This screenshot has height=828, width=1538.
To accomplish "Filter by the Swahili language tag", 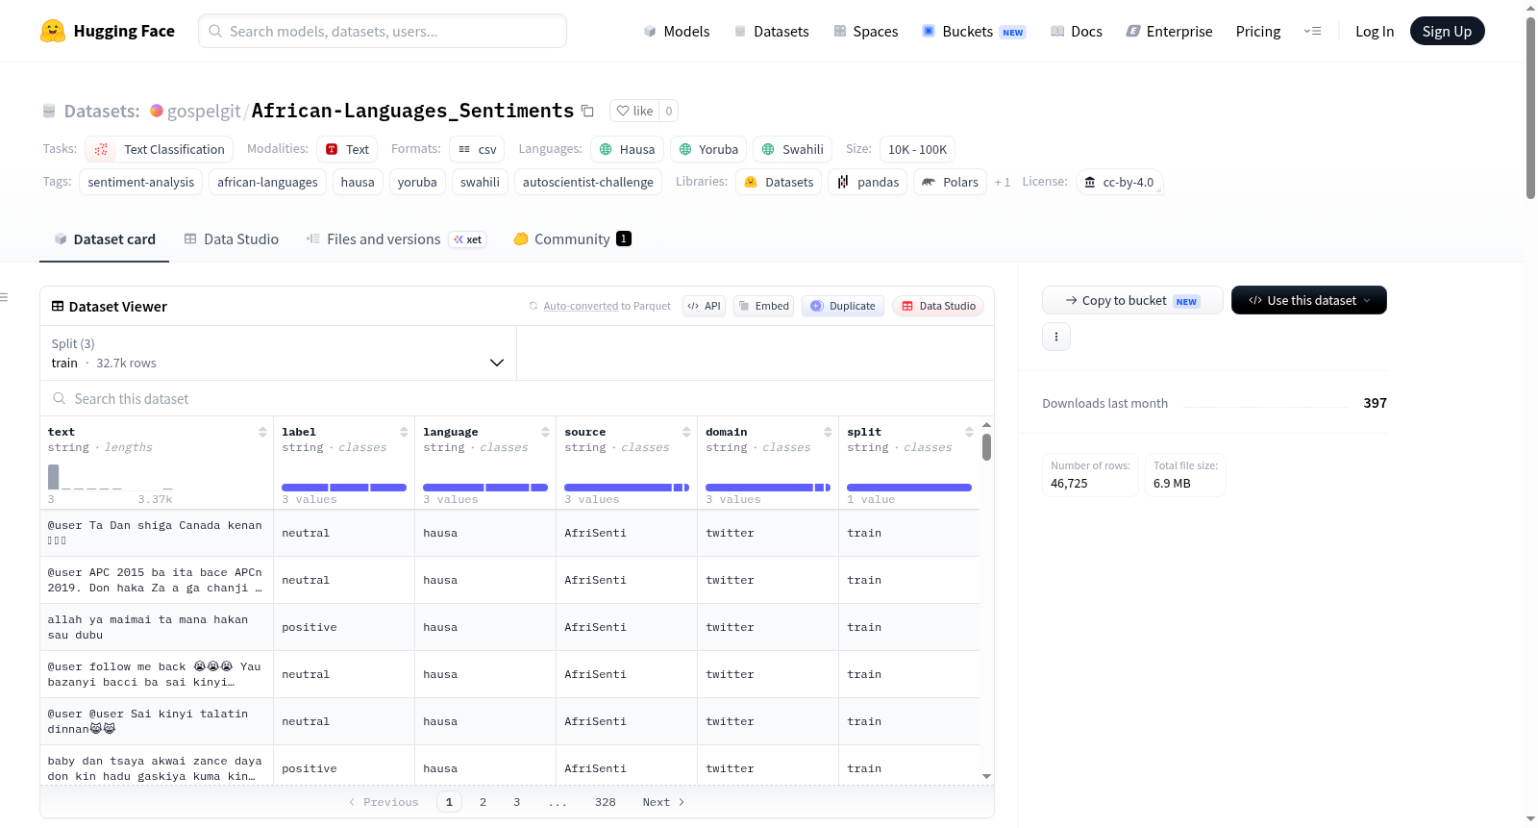I will click(x=792, y=149).
